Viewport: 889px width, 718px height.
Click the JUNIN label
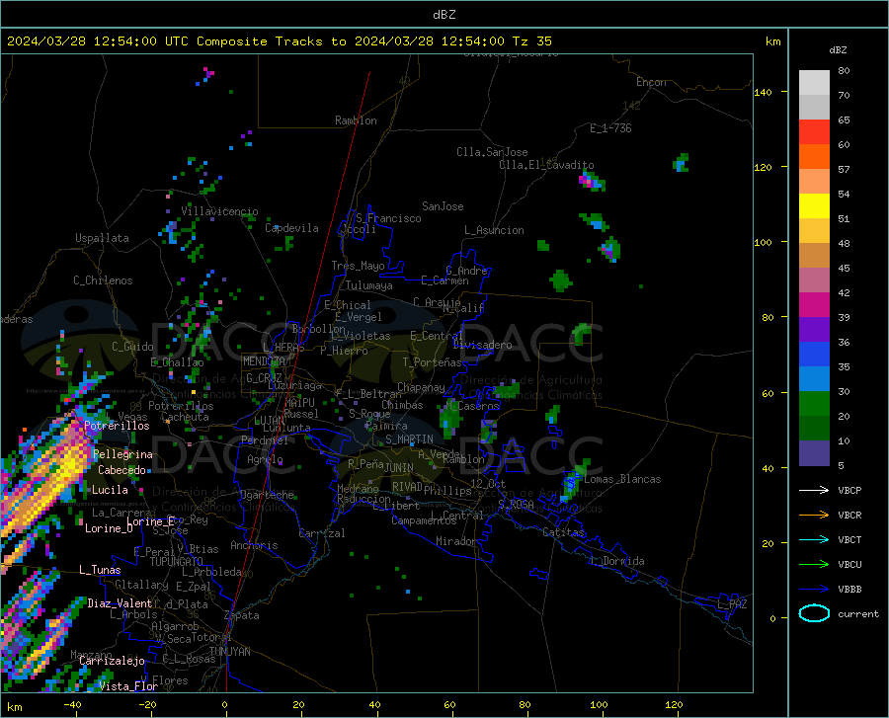pyautogui.click(x=399, y=467)
